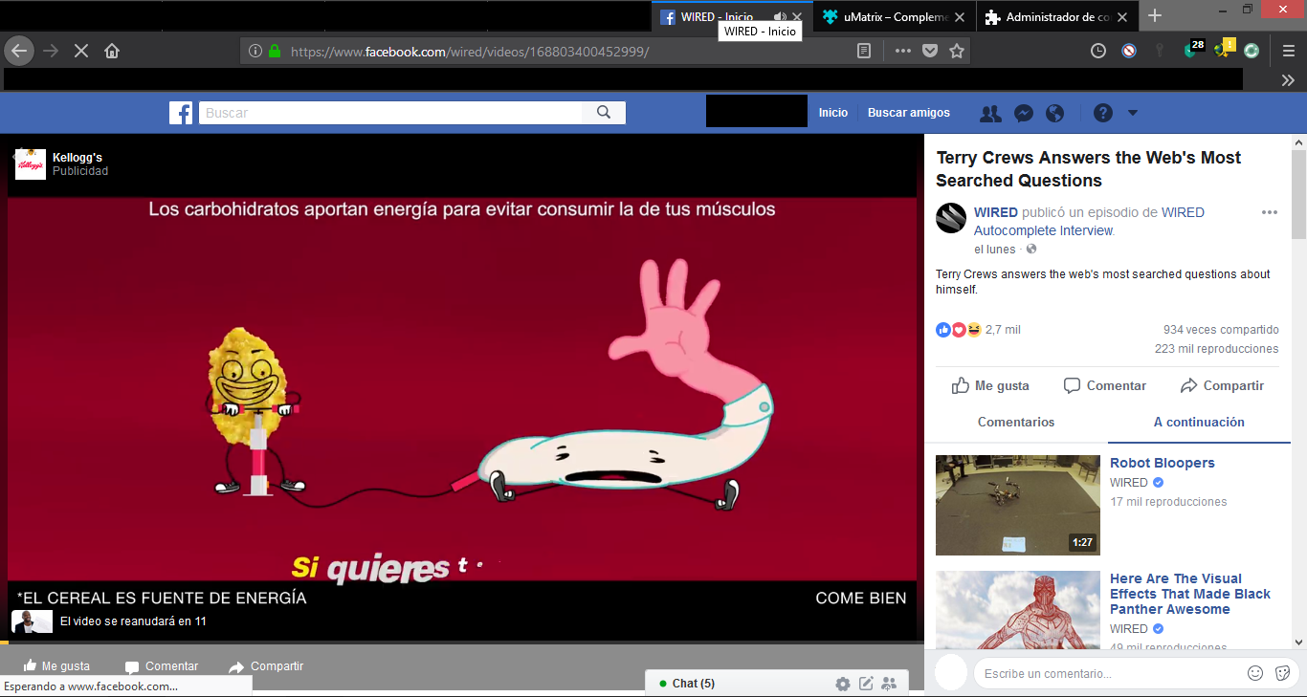Select the A continuación tab
Screen dimensions: 1307x697
tap(1199, 423)
